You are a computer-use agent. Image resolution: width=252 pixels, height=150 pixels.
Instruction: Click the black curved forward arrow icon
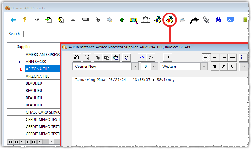pos(194,20)
